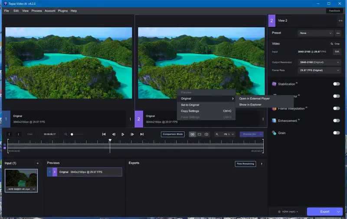This screenshot has height=219, width=347.
Task: Switch to side-by-side view layout
Action: [x=193, y=134]
